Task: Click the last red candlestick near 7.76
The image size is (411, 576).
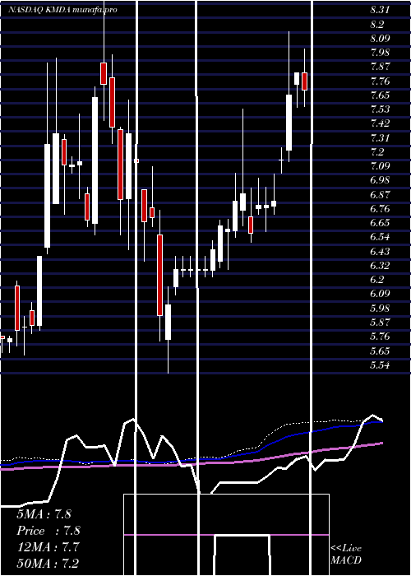Action: click(304, 81)
